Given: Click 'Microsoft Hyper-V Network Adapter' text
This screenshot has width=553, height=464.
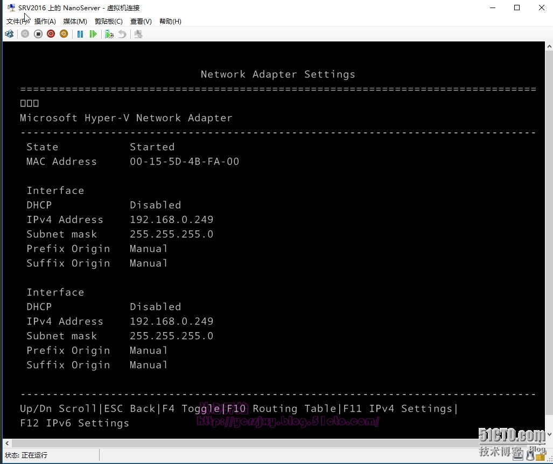Looking at the screenshot, I should 126,118.
